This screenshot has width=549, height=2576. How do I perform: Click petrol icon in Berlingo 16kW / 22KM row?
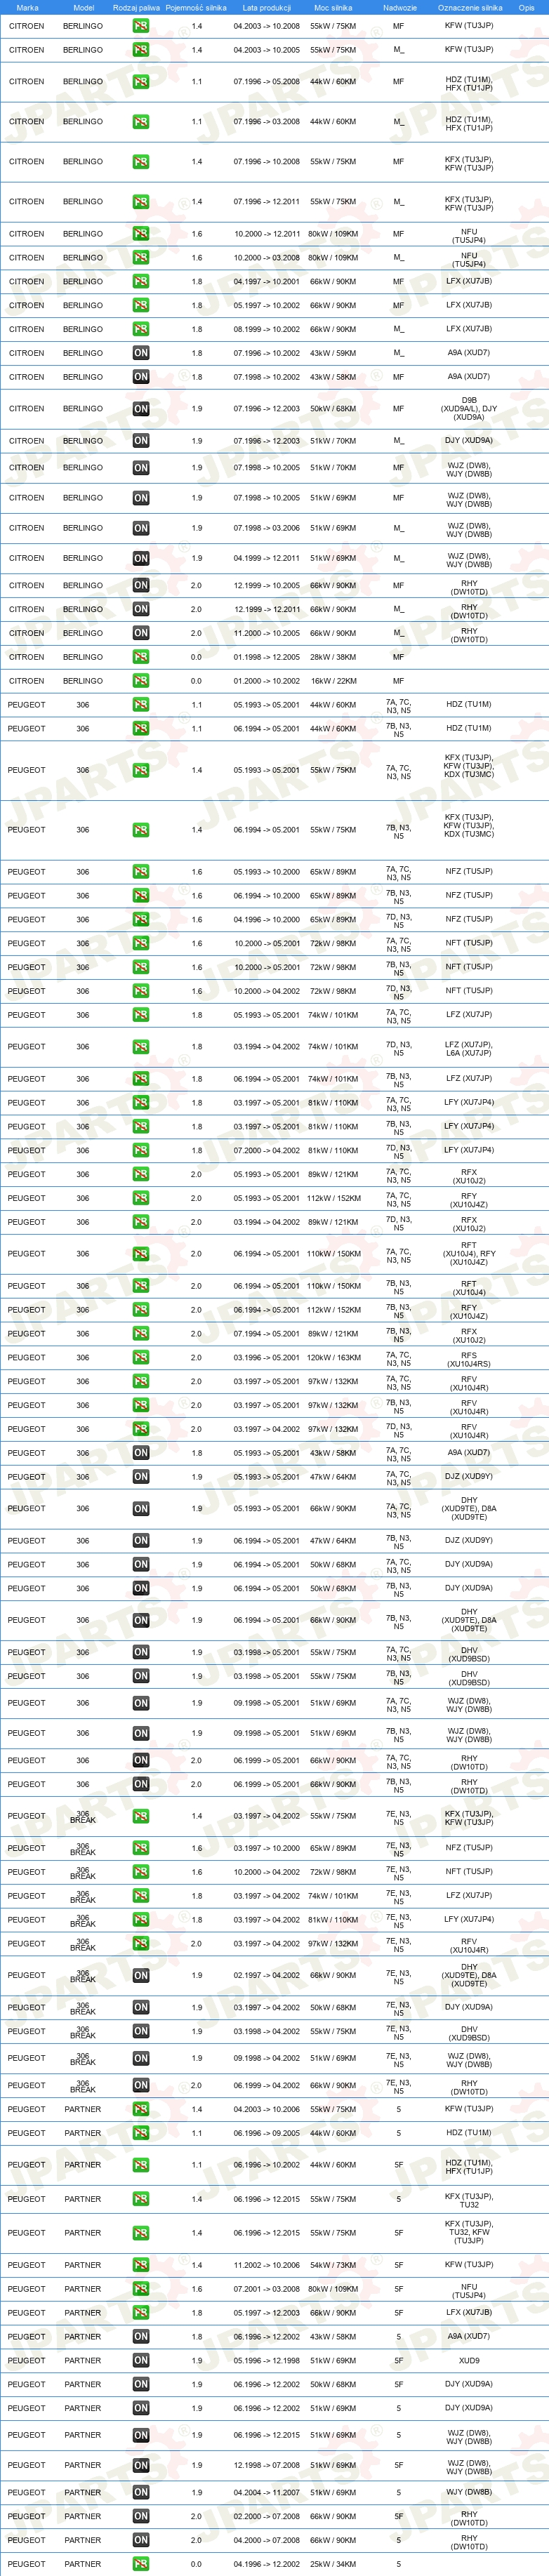tap(141, 681)
